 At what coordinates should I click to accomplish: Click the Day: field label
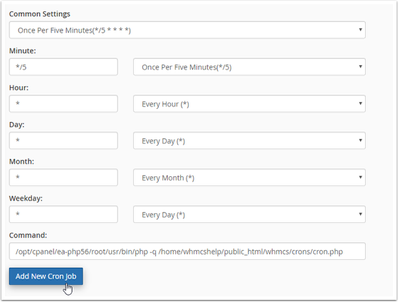click(17, 124)
